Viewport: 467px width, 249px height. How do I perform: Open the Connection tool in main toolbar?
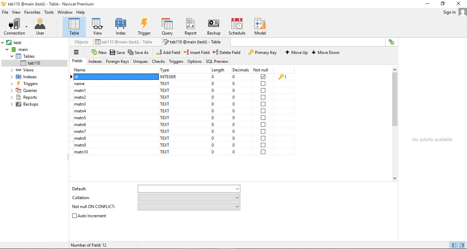point(14,27)
